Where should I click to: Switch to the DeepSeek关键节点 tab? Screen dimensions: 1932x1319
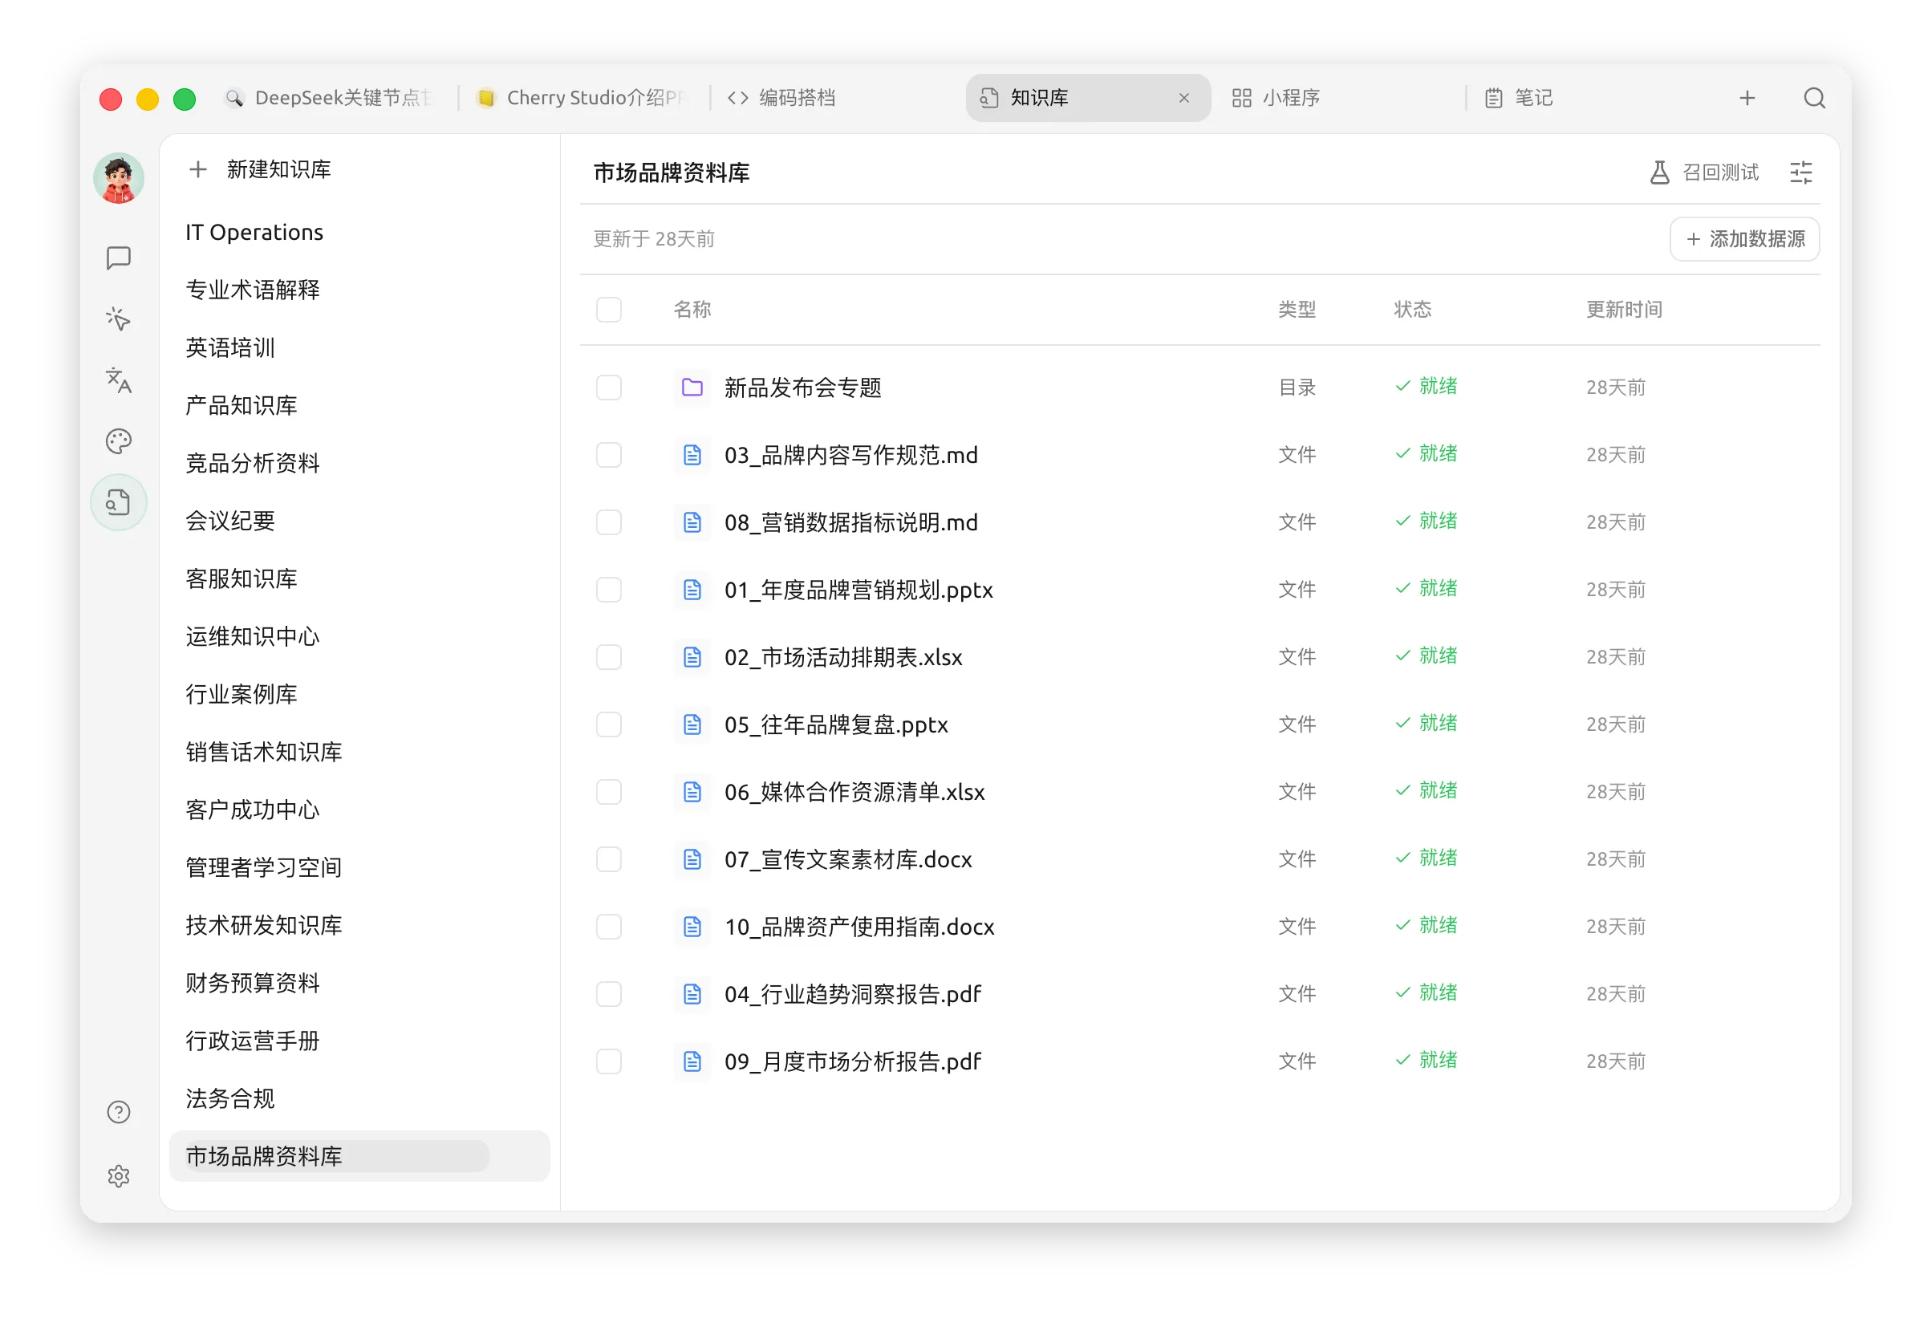click(331, 98)
